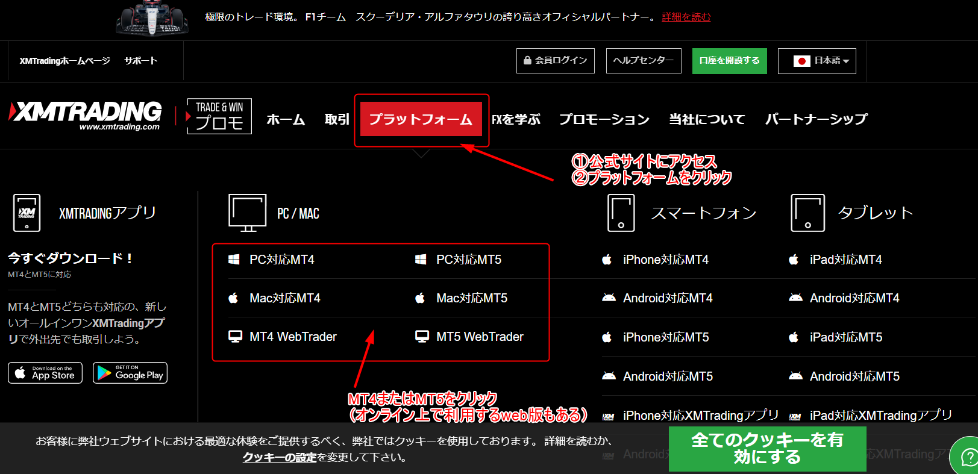Click the PC / MAC monitor icon
978x474 pixels.
[x=247, y=213]
